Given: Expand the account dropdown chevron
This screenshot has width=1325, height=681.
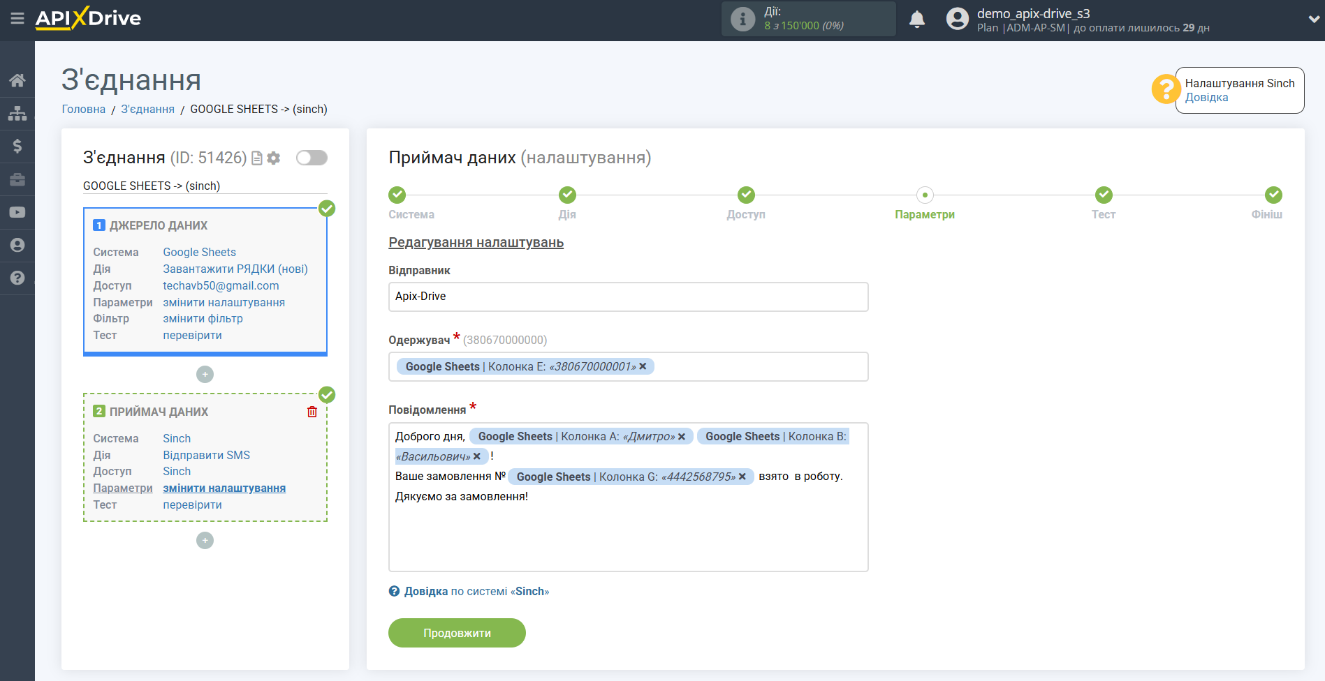Looking at the screenshot, I should point(1314,20).
